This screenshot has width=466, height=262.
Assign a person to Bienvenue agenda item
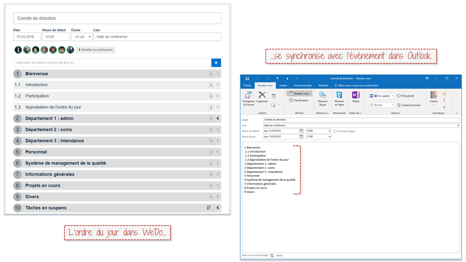(211, 74)
